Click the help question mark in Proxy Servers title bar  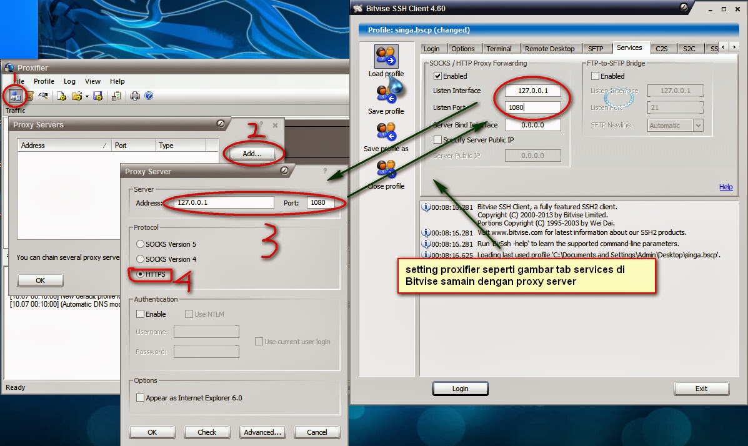[261, 124]
